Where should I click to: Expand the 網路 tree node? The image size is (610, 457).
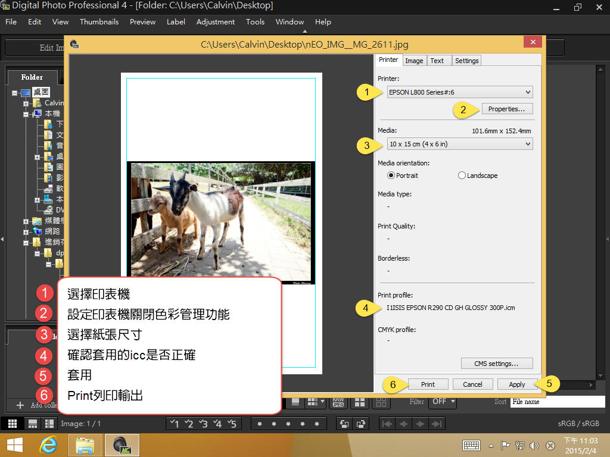26,232
